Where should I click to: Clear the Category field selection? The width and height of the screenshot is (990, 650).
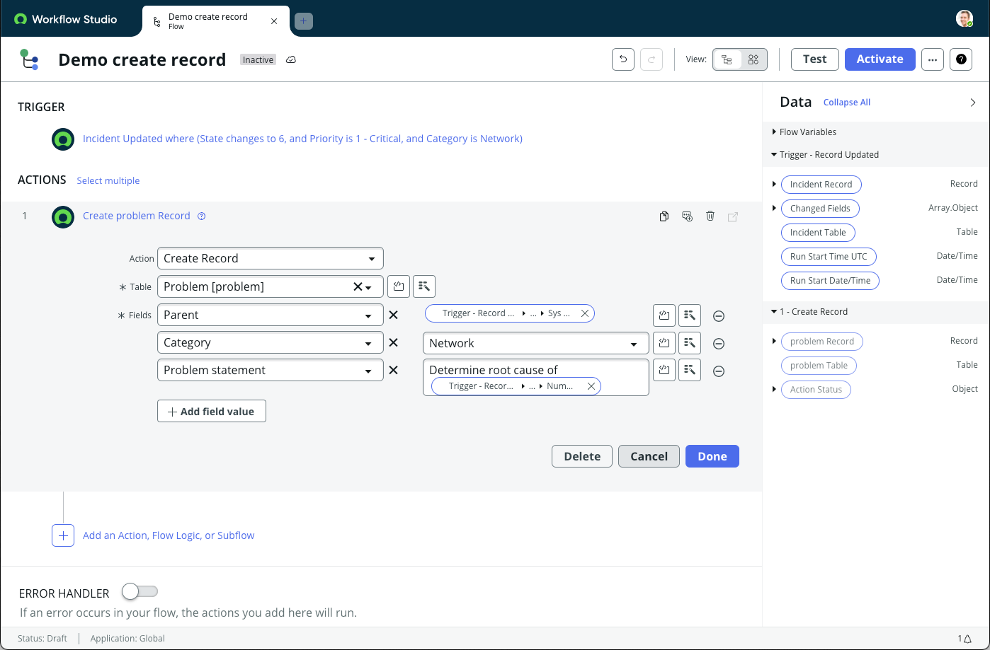point(394,342)
